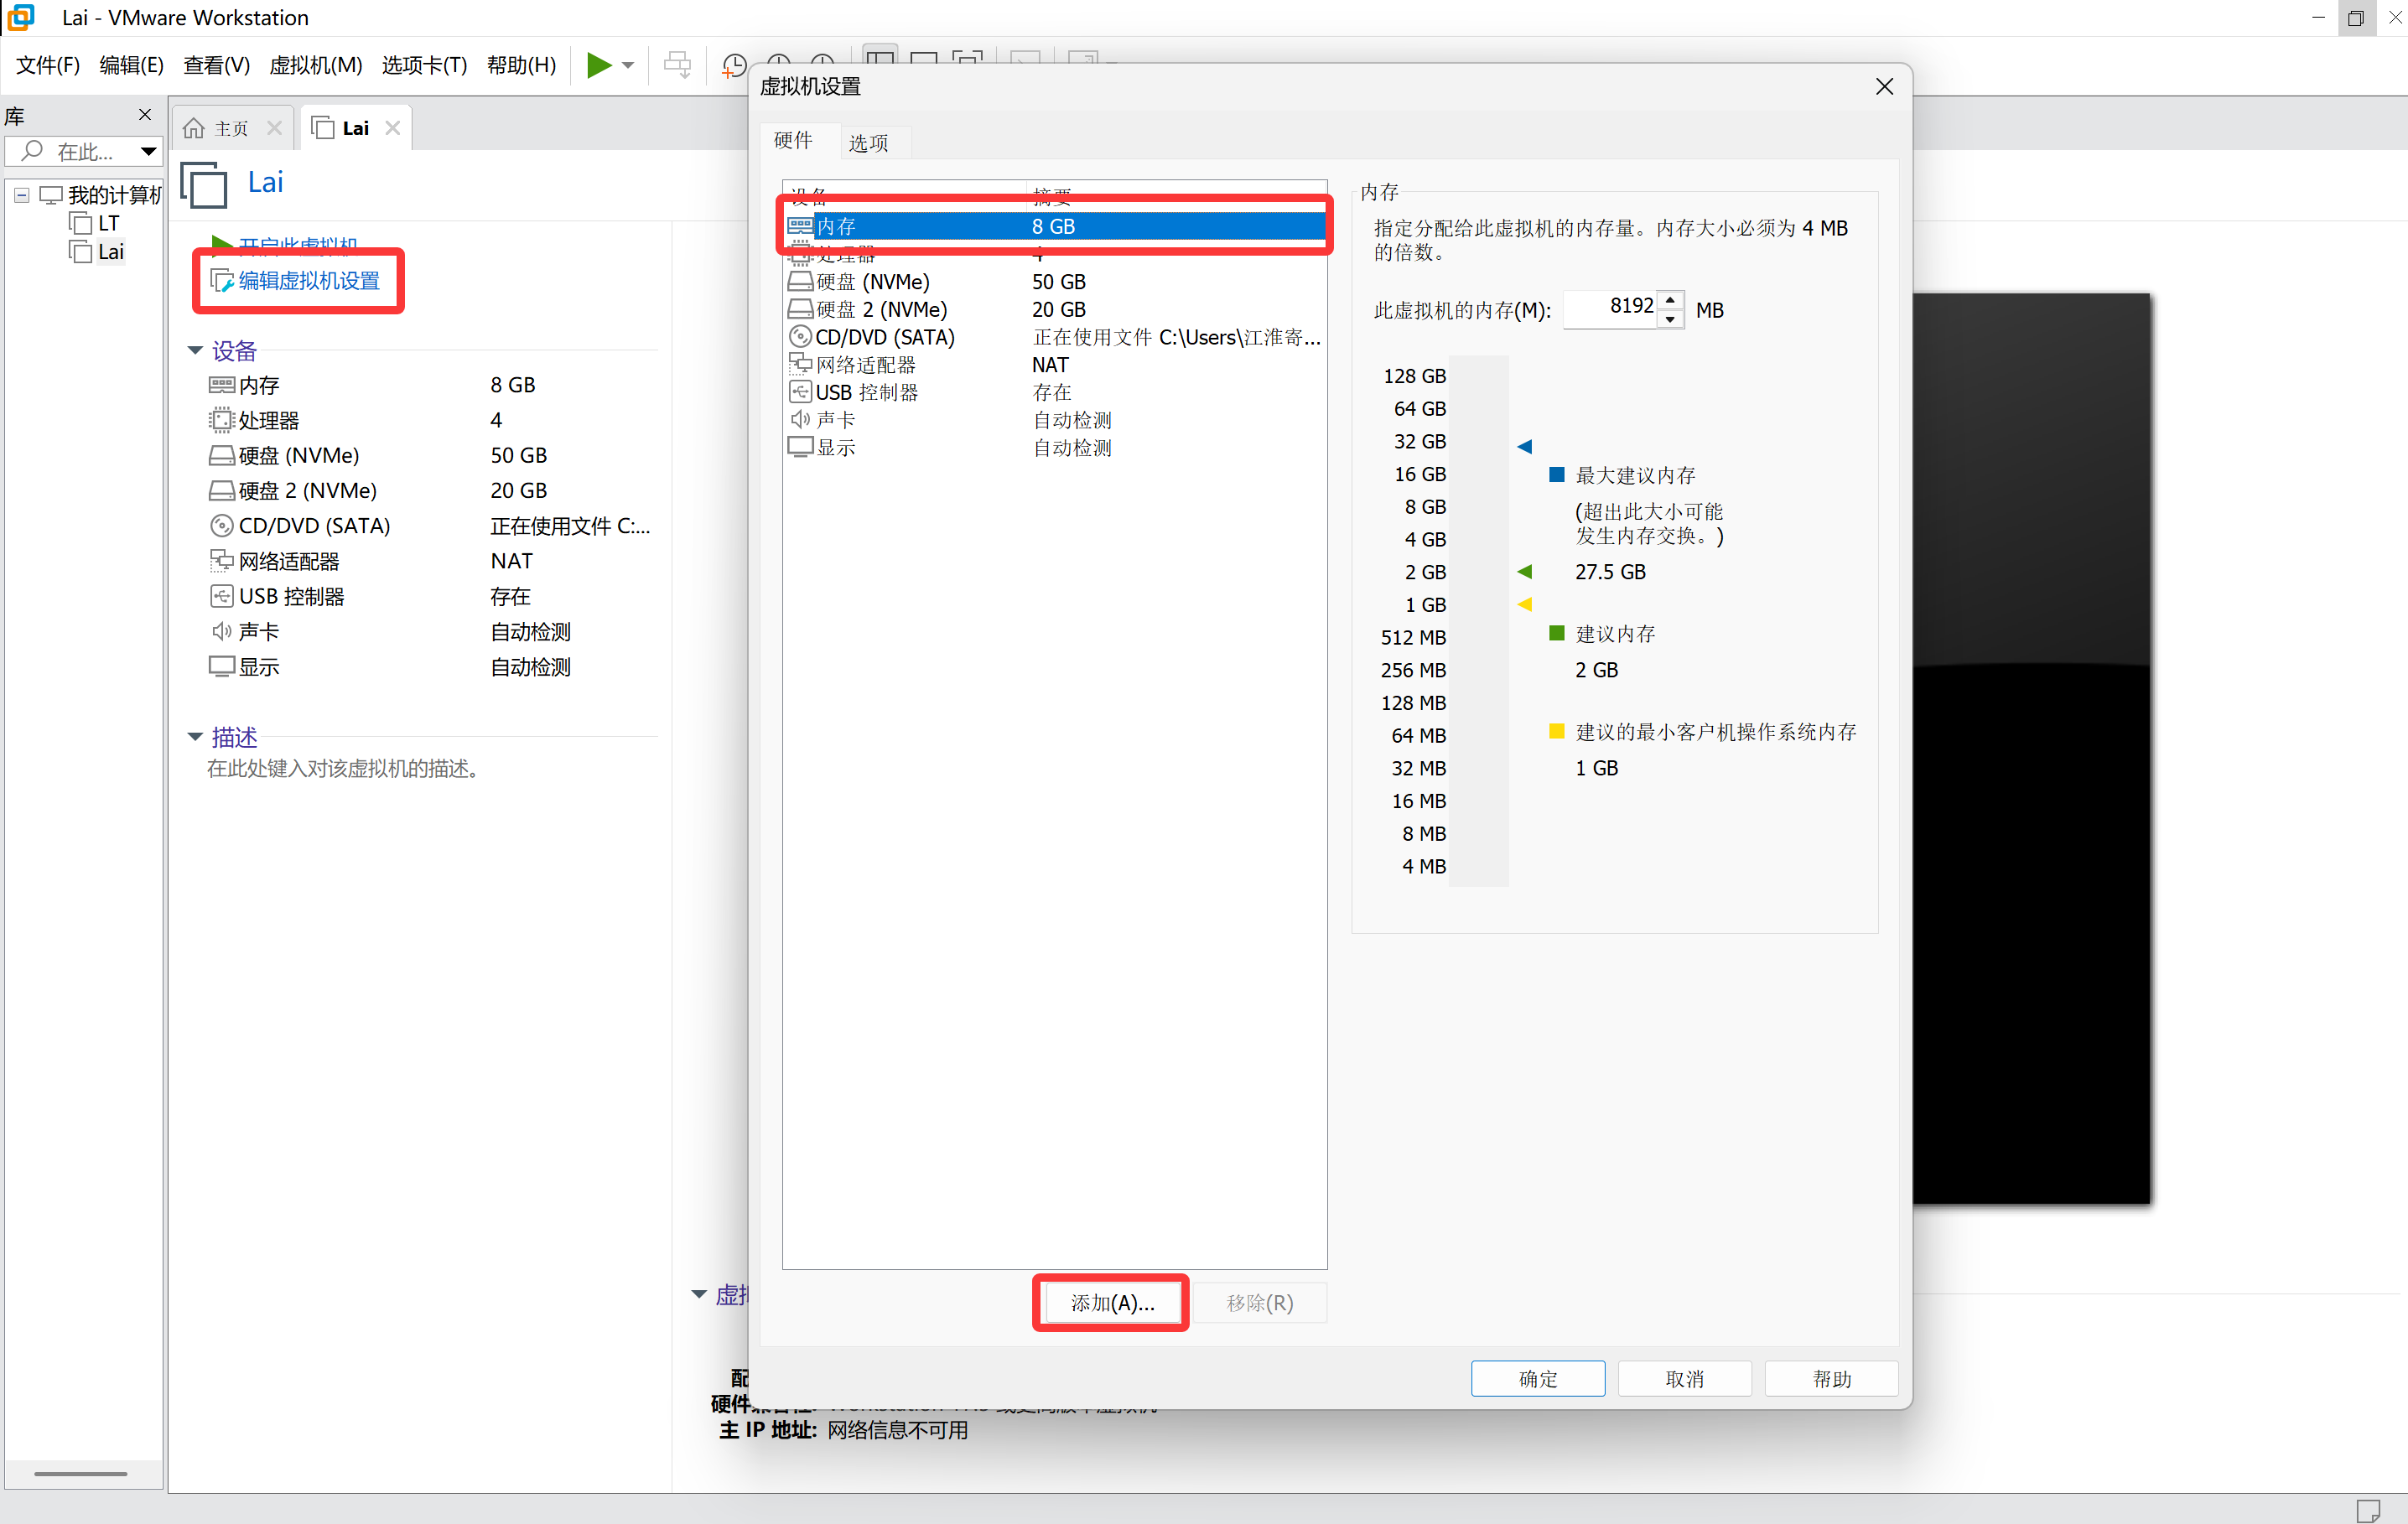Open the 选项卡(T) menu
The height and width of the screenshot is (1524, 2408).
pos(424,66)
